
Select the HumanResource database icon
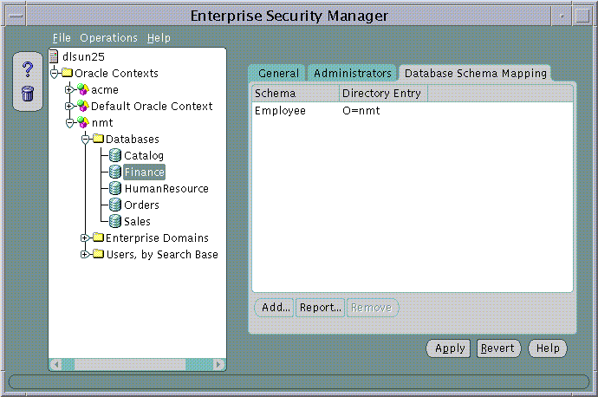115,189
